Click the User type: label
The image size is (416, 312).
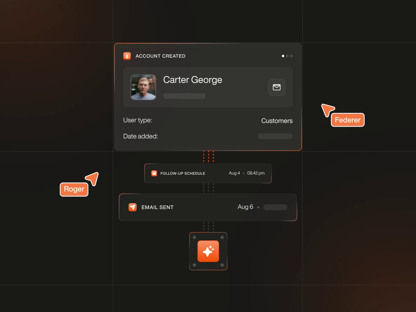coord(138,120)
